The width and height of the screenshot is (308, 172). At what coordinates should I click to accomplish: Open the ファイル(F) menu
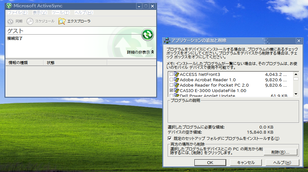(17, 13)
